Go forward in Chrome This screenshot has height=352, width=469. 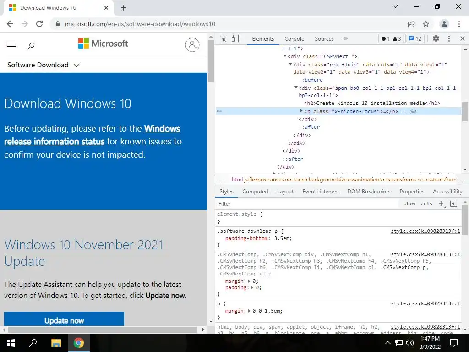click(x=25, y=24)
